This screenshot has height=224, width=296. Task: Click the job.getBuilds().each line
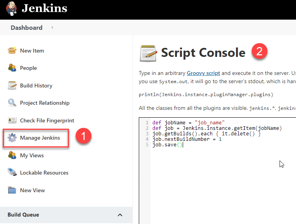click(x=207, y=133)
